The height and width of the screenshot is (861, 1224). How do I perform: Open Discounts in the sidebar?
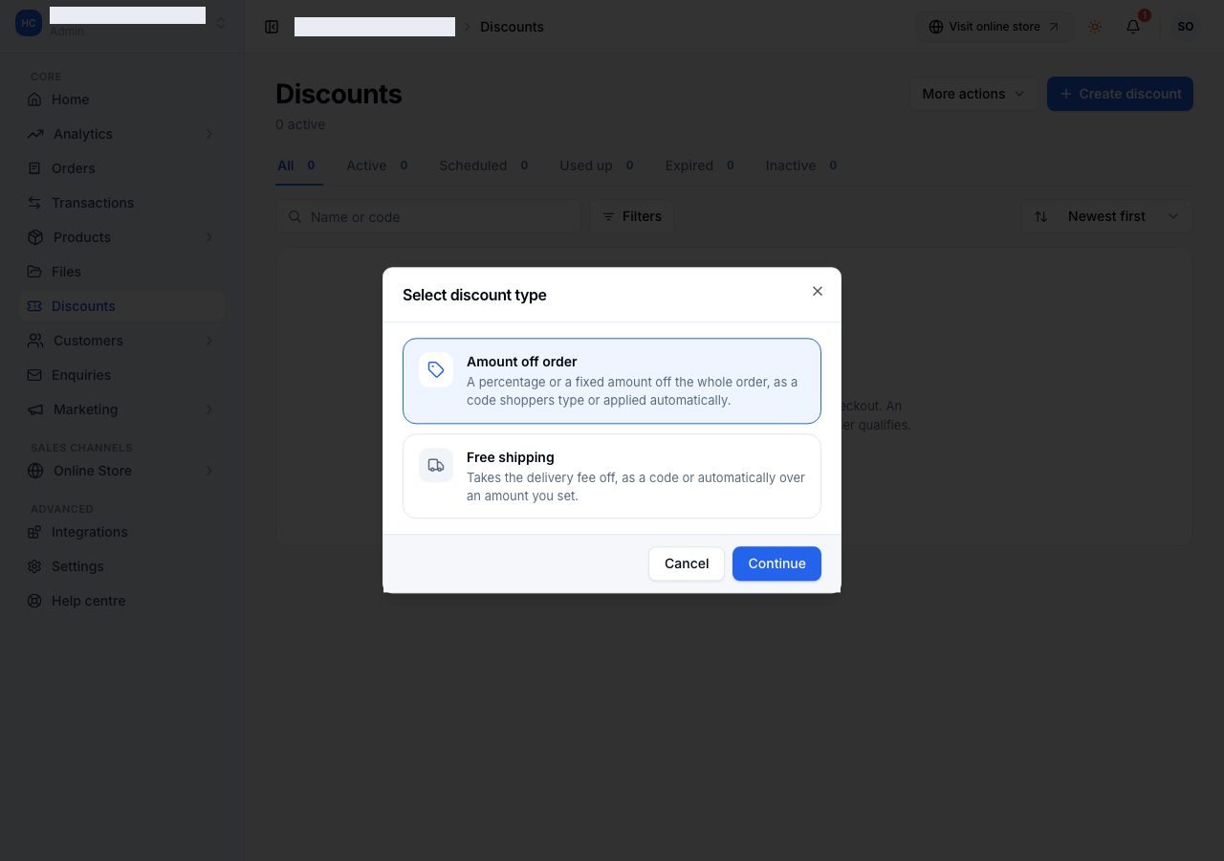tap(121, 306)
